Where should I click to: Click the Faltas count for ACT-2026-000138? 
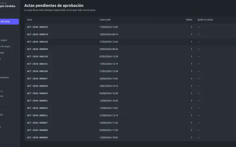[x=191, y=56]
